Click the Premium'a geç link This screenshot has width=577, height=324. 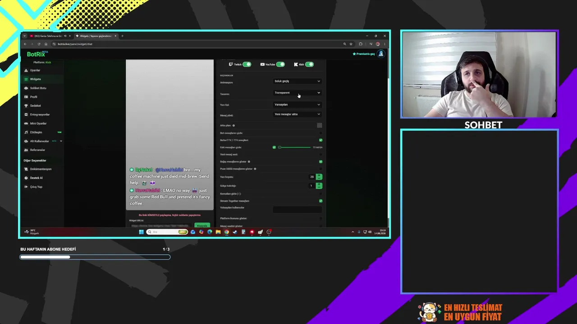click(x=364, y=54)
